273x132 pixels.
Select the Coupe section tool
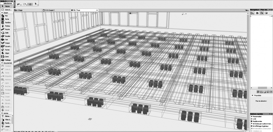click(6, 97)
